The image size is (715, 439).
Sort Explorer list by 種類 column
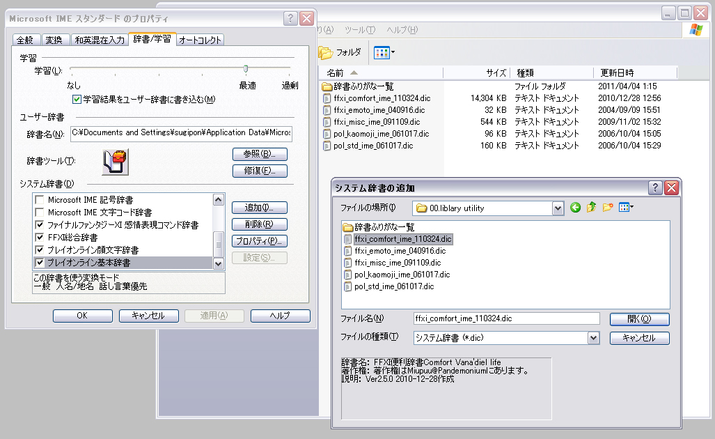pyautogui.click(x=553, y=73)
